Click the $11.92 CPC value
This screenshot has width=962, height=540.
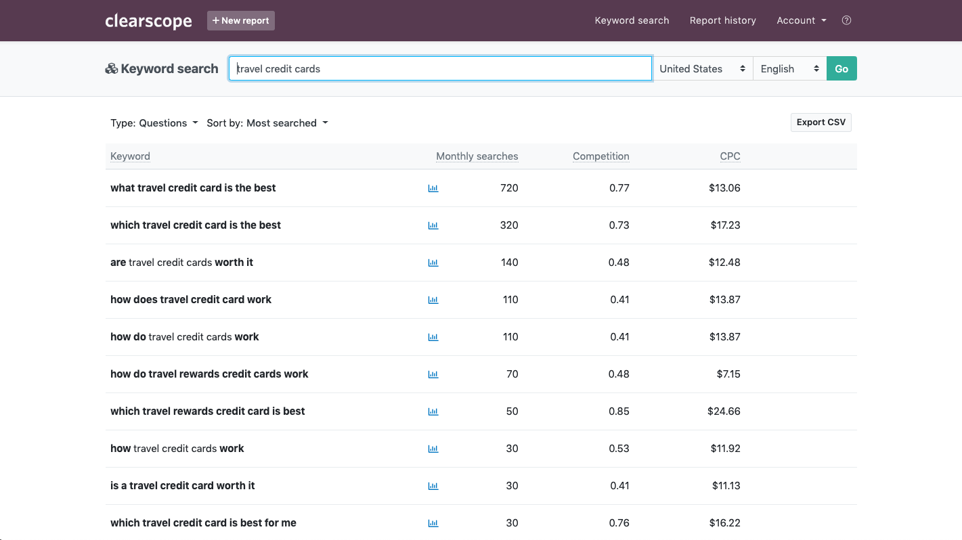point(725,449)
